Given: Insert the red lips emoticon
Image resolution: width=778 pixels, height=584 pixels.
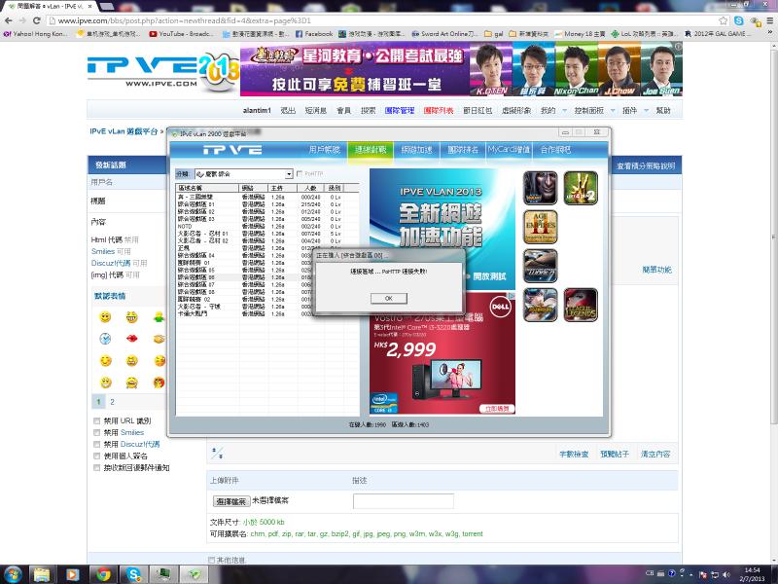Looking at the screenshot, I should 131,339.
